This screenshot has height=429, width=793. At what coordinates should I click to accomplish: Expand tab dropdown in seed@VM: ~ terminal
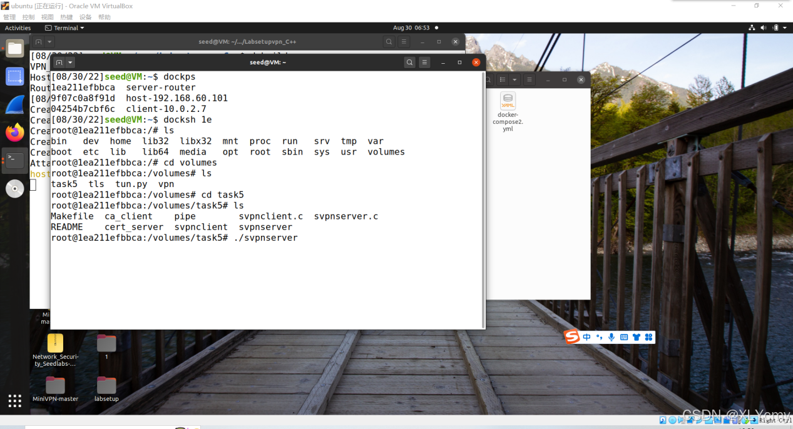click(70, 63)
